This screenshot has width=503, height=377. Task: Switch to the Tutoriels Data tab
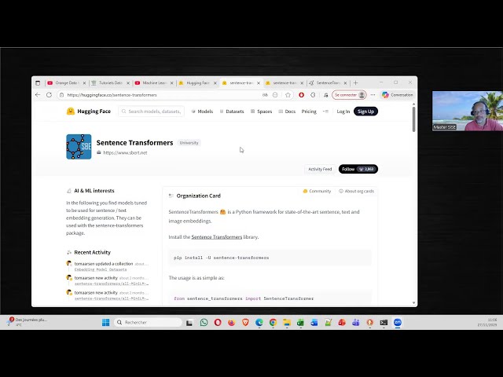pyautogui.click(x=110, y=83)
